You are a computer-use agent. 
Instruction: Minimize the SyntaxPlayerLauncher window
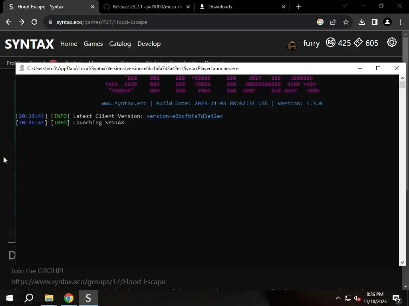(360, 68)
